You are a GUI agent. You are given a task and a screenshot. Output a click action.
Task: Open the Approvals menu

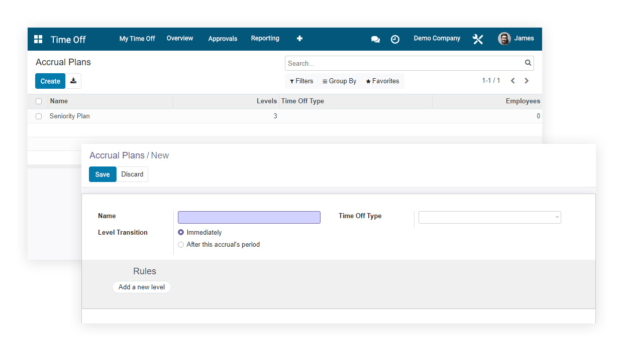pyautogui.click(x=223, y=39)
